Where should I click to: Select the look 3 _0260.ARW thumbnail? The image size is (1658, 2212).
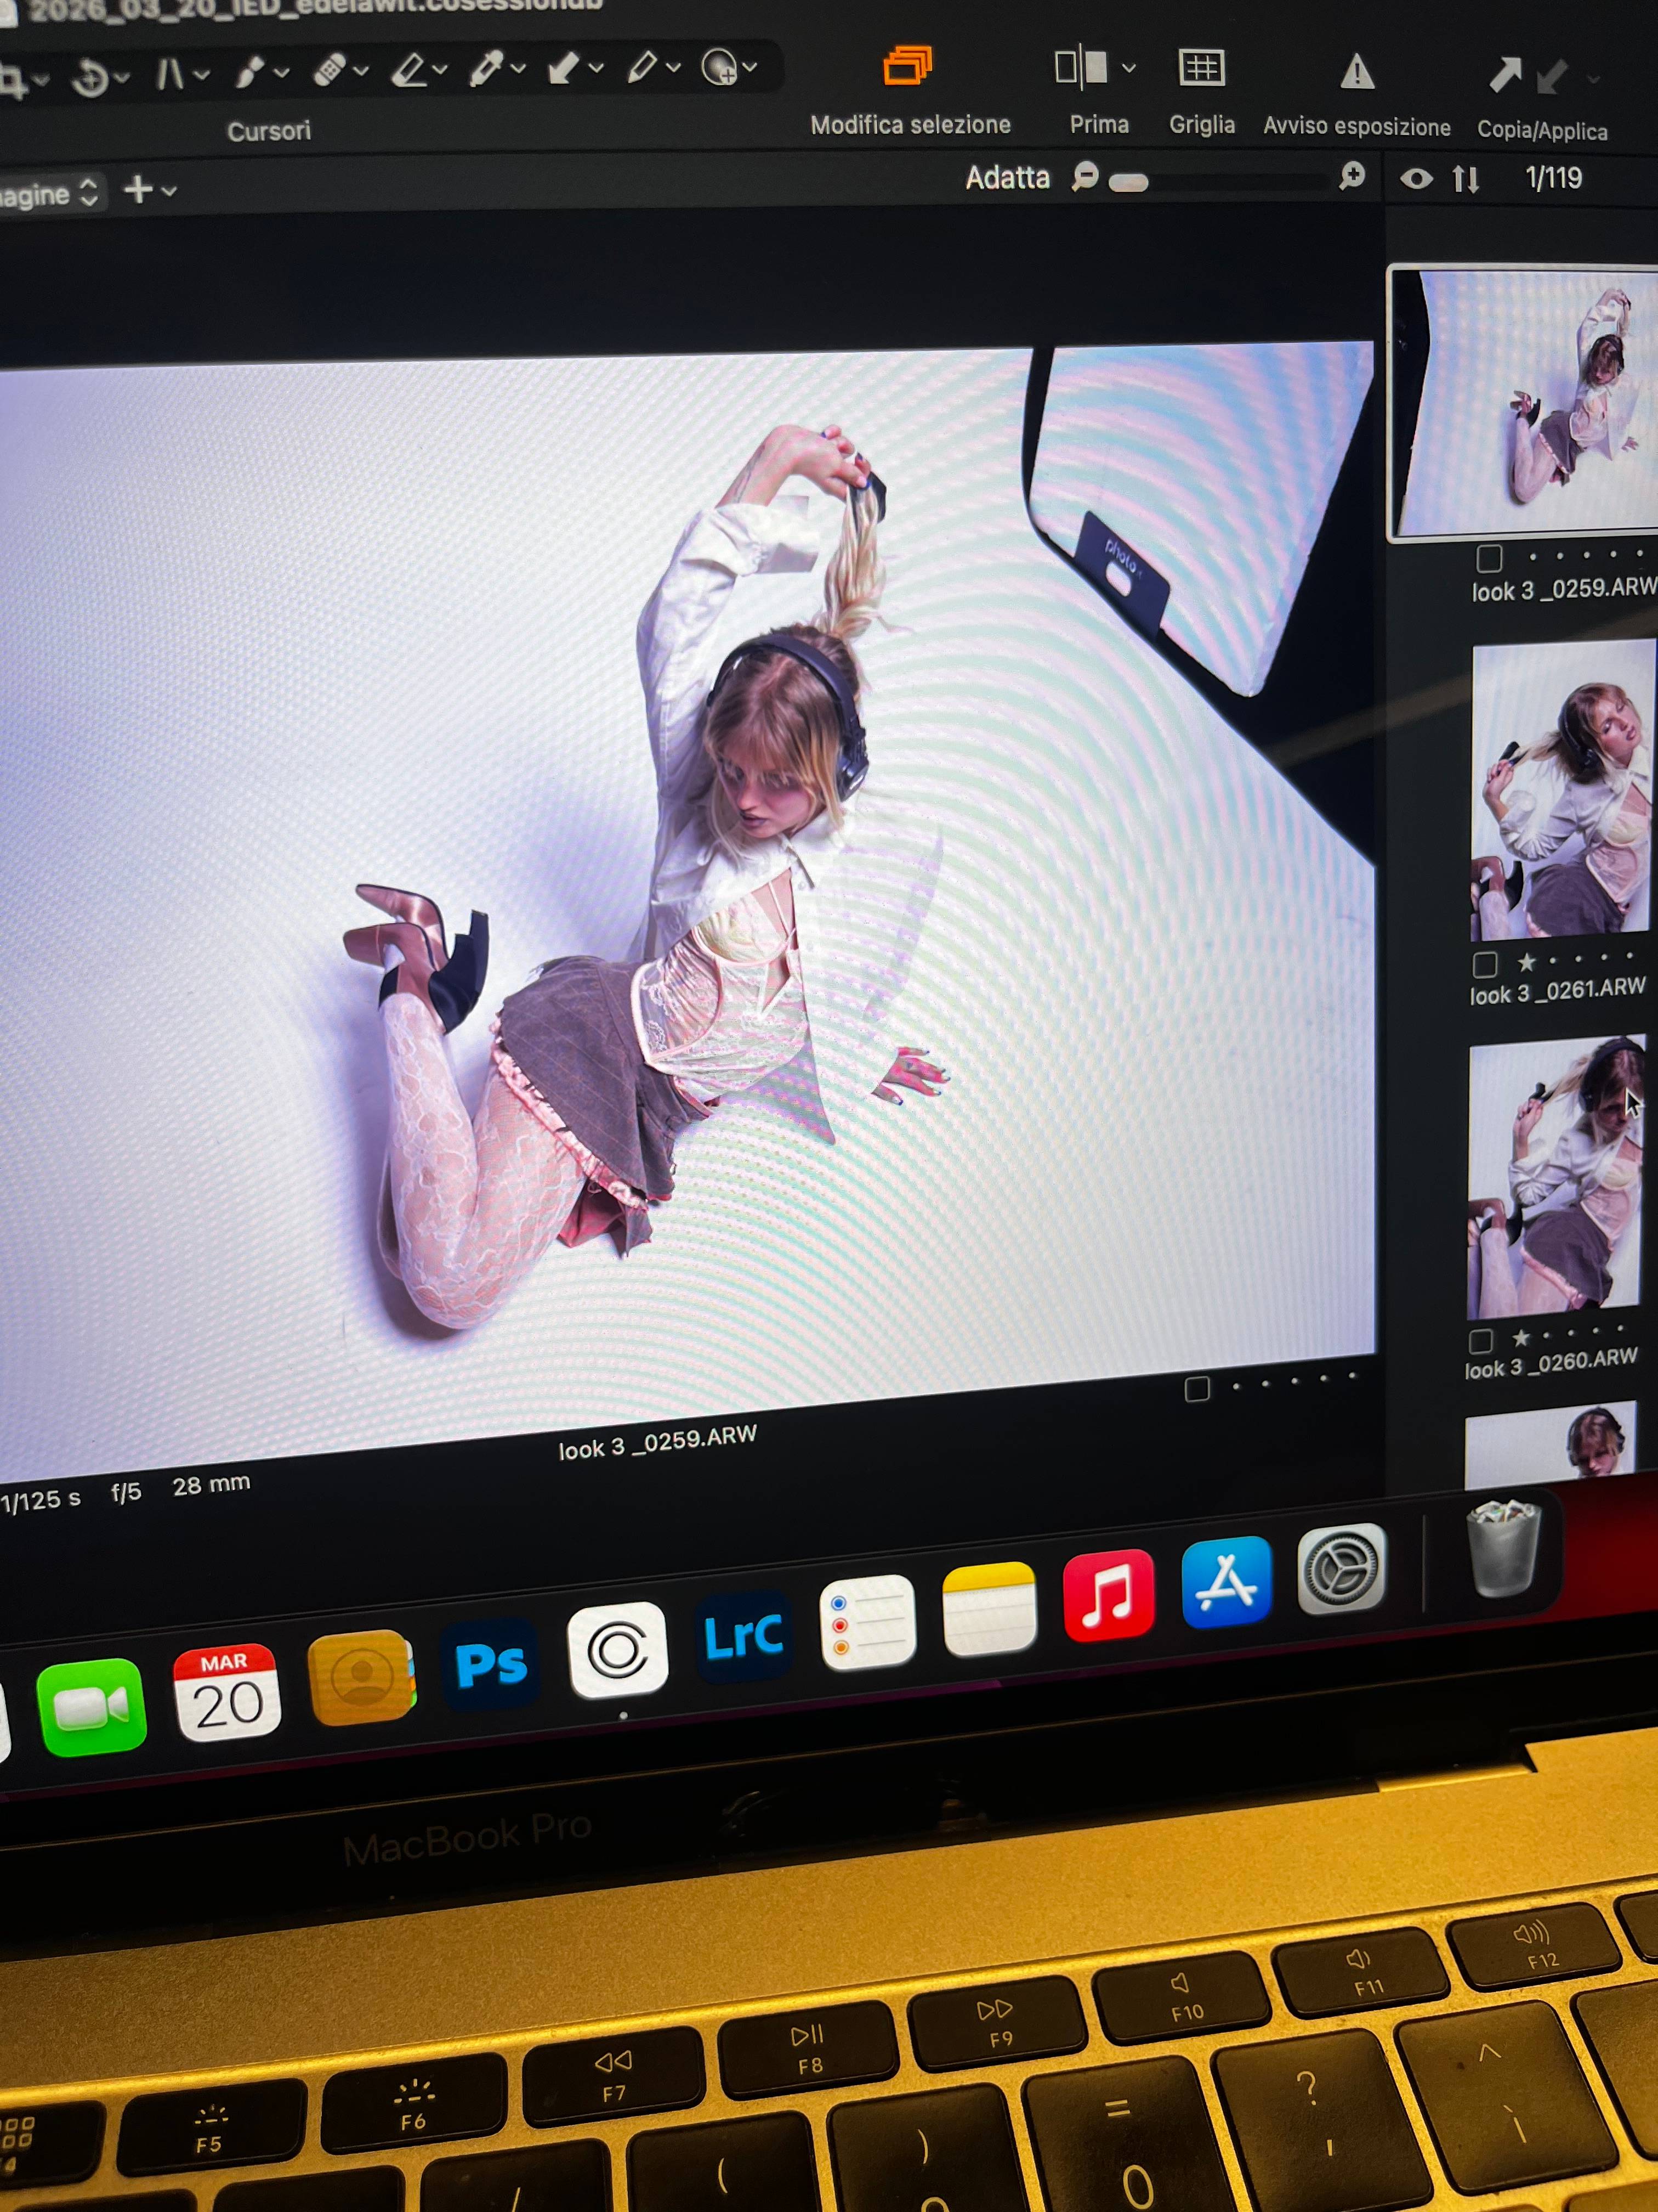(1555, 1177)
